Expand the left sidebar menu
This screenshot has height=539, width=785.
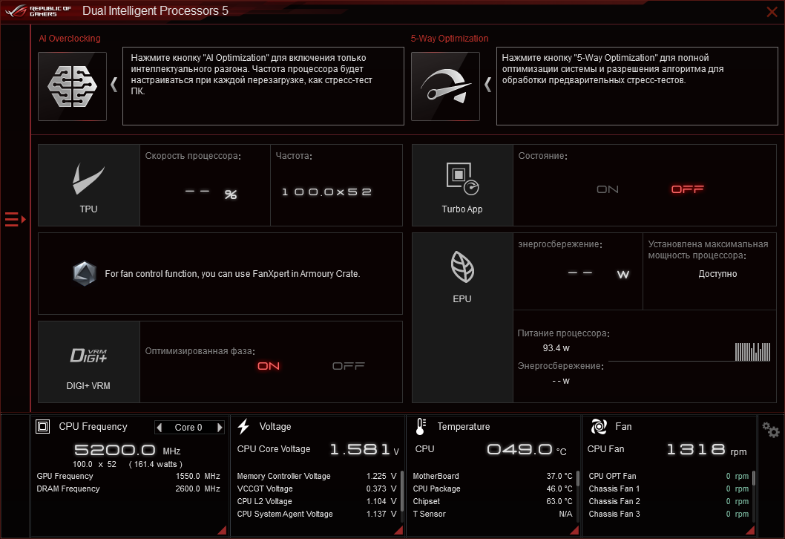point(15,220)
